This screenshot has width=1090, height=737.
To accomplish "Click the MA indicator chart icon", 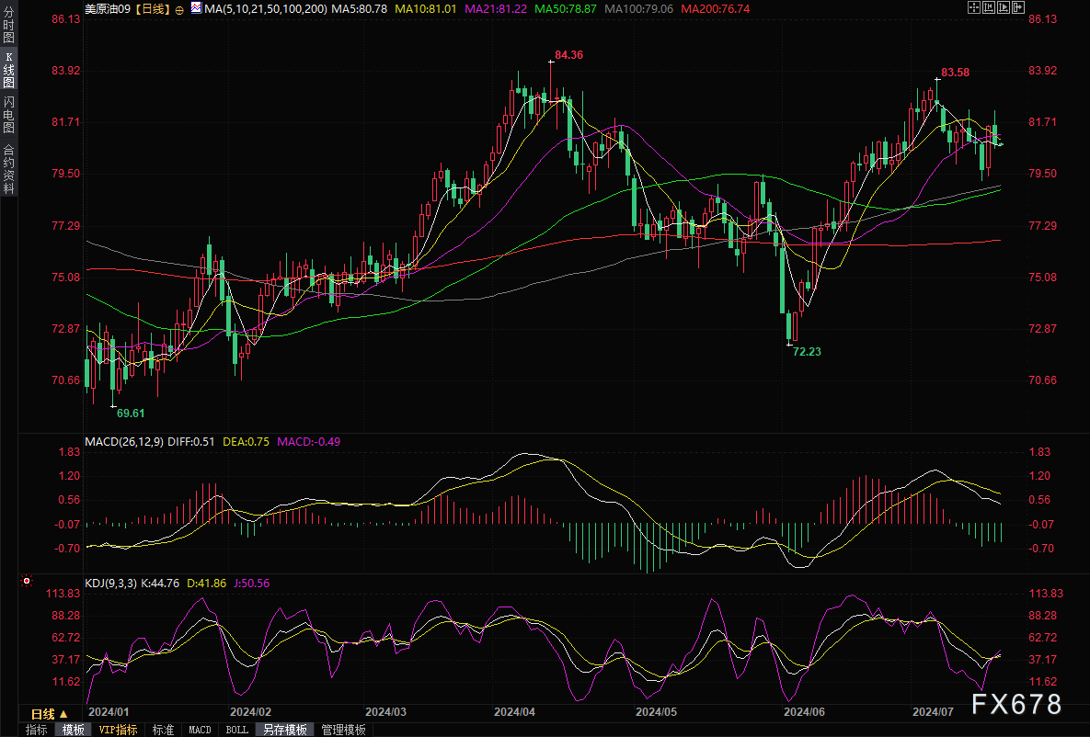I will (196, 8).
